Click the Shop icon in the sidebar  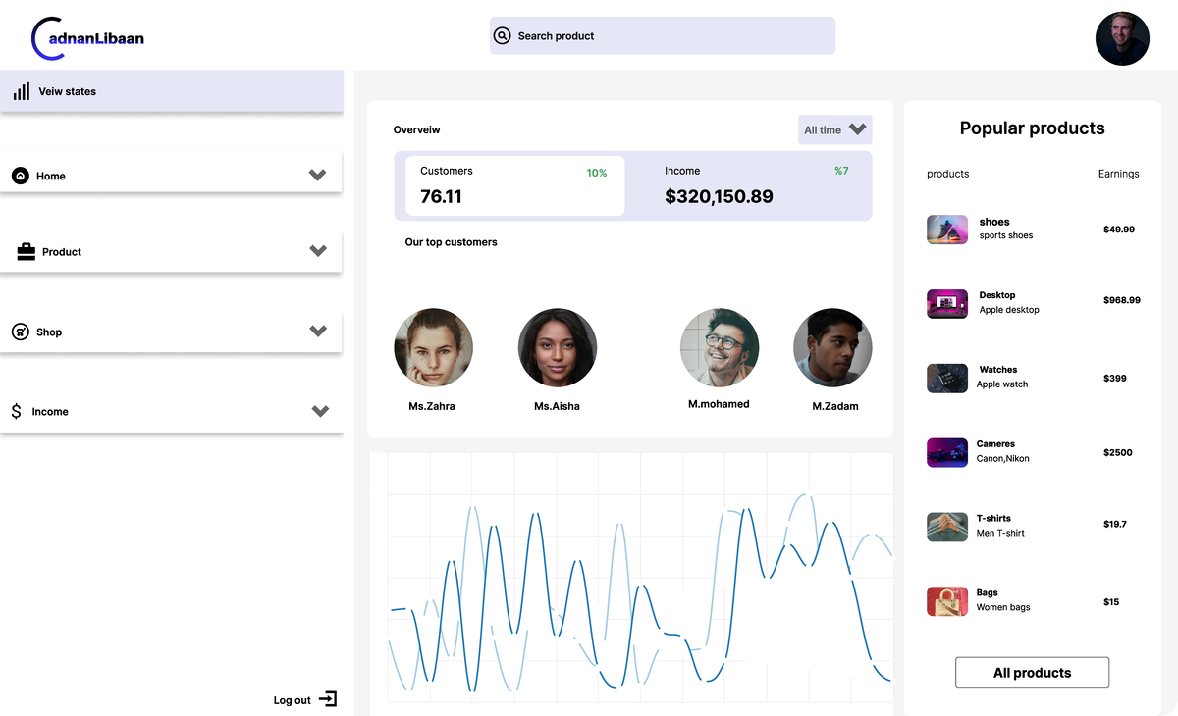[x=22, y=332]
